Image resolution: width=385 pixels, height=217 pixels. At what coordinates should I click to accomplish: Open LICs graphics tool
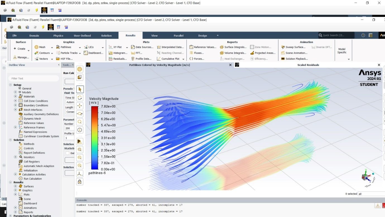89,47
